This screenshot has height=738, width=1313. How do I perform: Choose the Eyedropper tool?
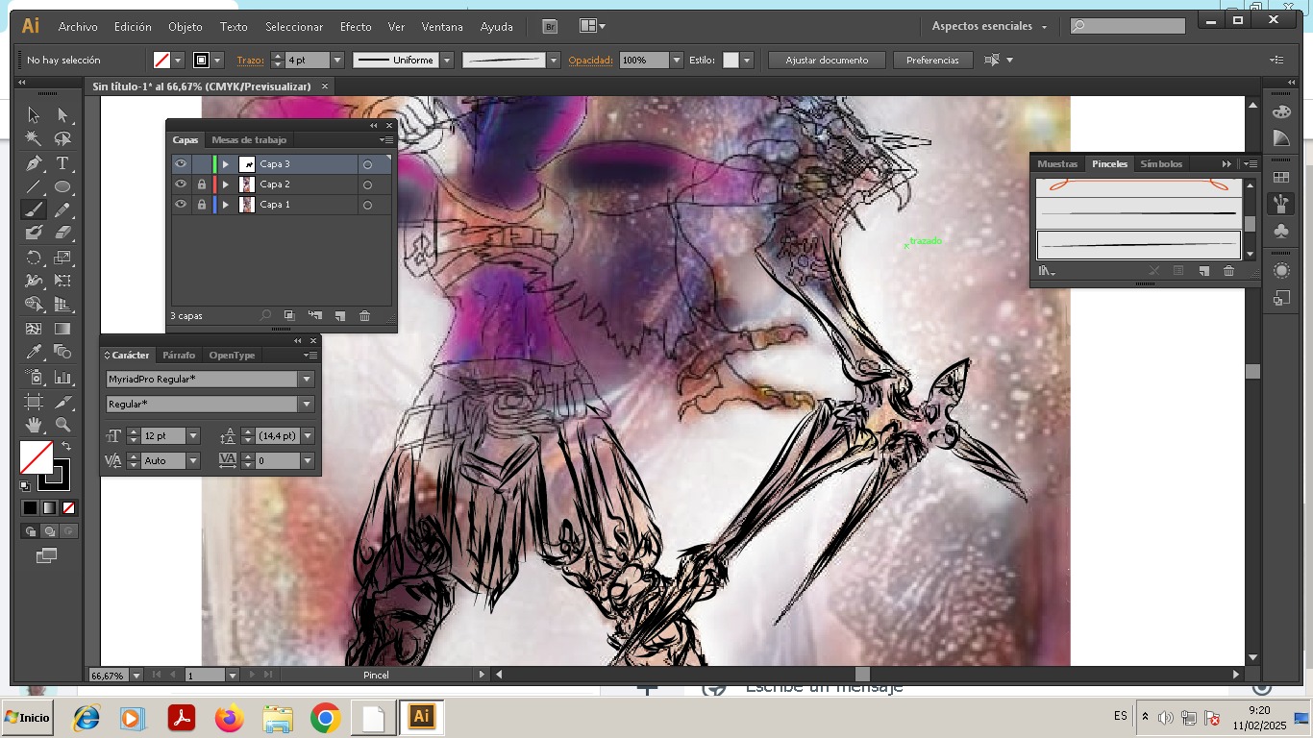[34, 353]
